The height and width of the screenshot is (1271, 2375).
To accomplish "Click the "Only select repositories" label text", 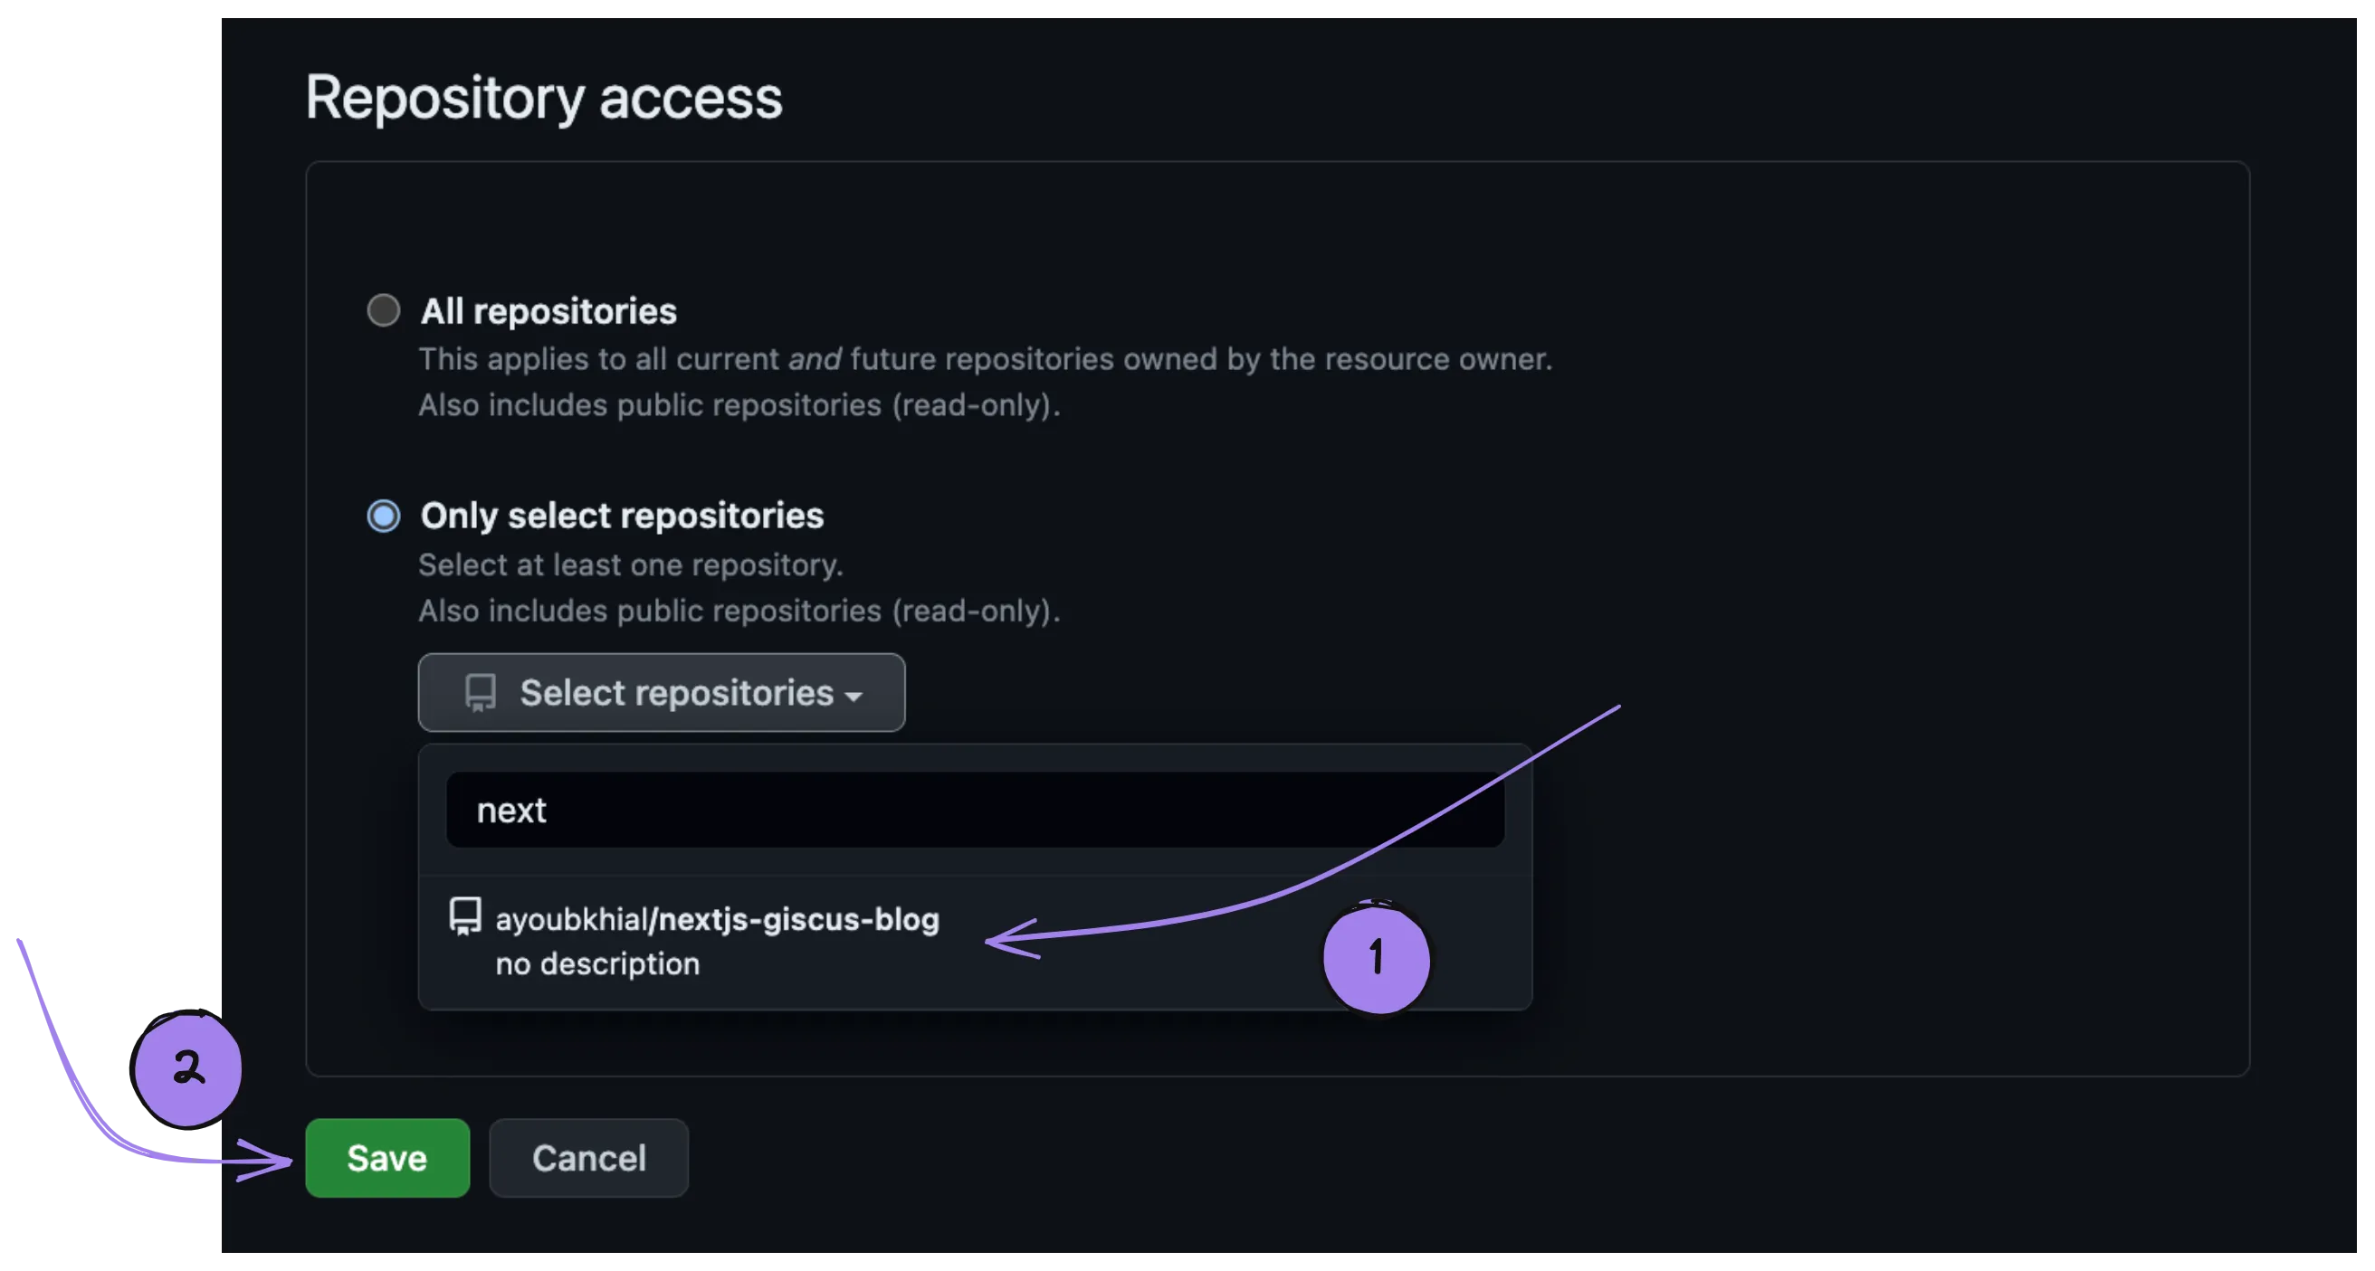I will 622,517.
